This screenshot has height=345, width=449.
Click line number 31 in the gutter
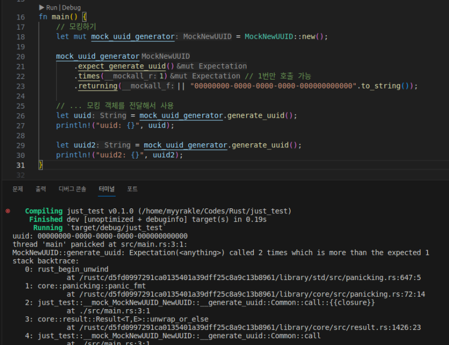21,165
